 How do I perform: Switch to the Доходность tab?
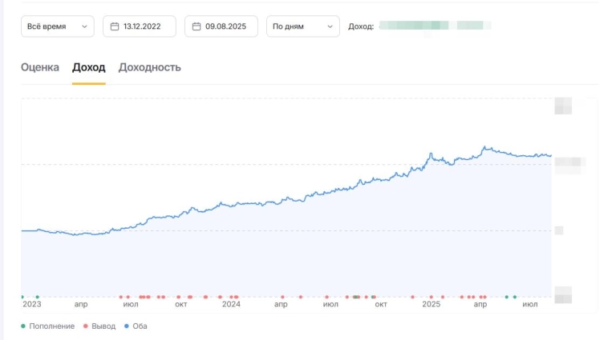(149, 67)
